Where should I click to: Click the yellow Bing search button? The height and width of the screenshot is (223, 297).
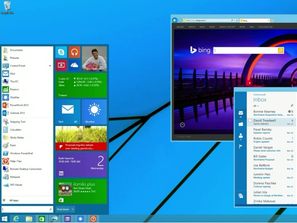coord(280,51)
